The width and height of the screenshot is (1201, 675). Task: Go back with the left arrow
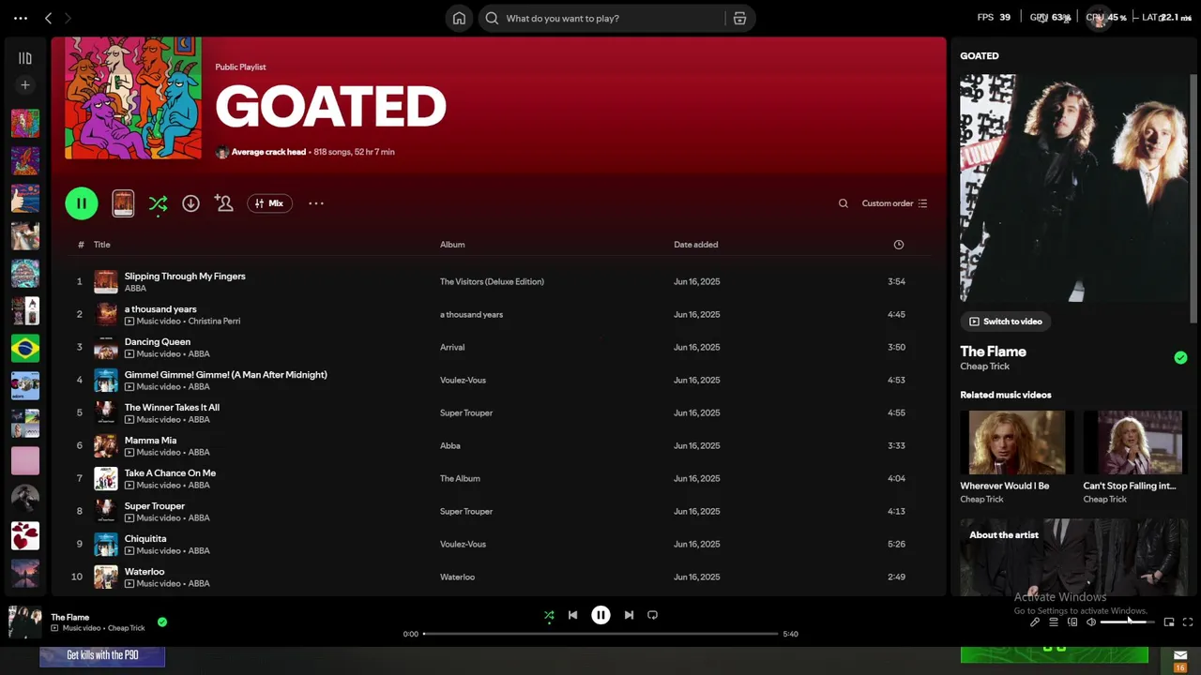[48, 18]
